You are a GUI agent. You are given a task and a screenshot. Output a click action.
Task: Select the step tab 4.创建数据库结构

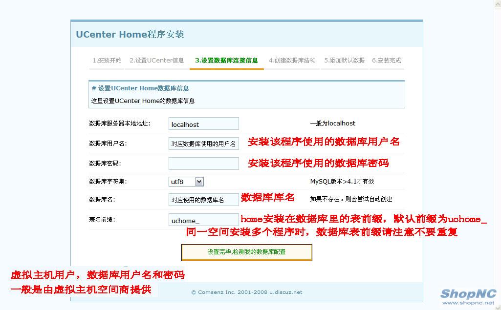(292, 61)
